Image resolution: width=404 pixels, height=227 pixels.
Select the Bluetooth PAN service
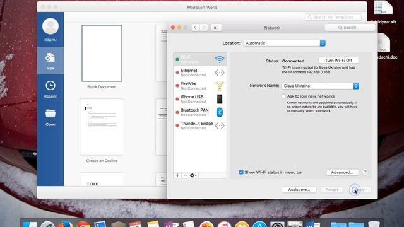tap(200, 112)
